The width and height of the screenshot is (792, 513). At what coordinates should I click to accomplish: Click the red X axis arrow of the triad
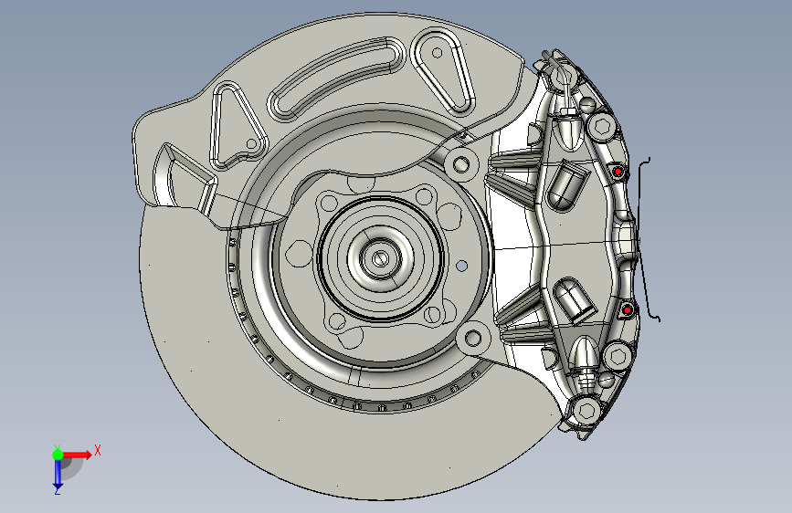pyautogui.click(x=78, y=455)
